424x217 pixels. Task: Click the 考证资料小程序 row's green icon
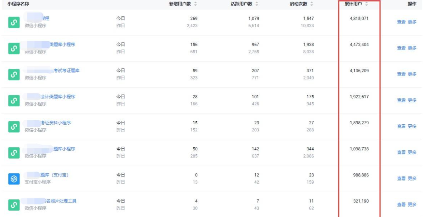(x=14, y=127)
